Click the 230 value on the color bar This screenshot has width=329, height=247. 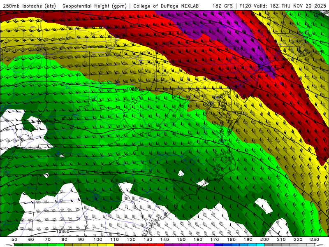tap(315, 240)
